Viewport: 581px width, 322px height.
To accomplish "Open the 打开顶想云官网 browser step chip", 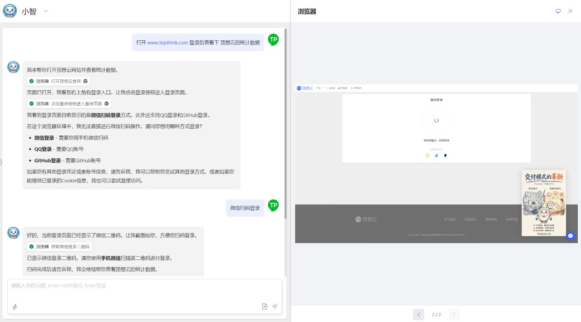I will tap(58, 81).
